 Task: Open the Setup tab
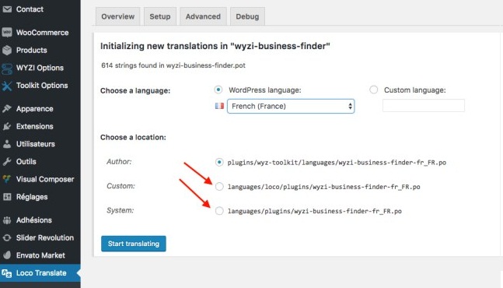tap(159, 16)
